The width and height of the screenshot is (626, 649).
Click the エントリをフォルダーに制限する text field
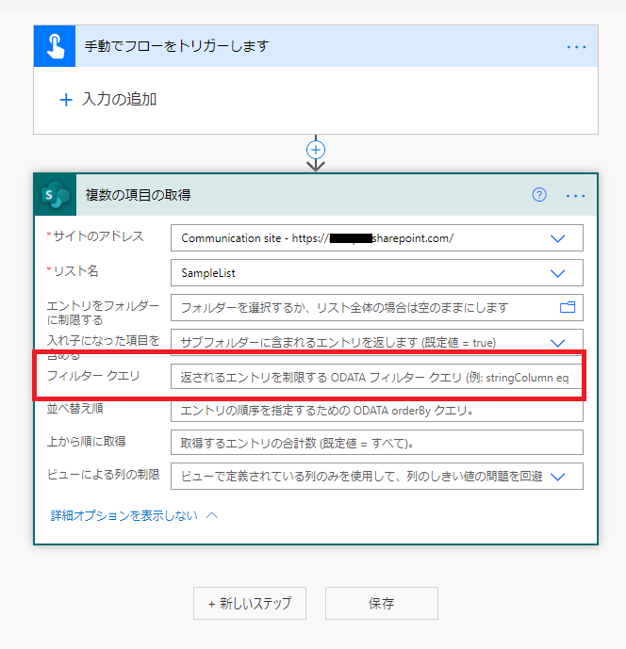pyautogui.click(x=363, y=307)
